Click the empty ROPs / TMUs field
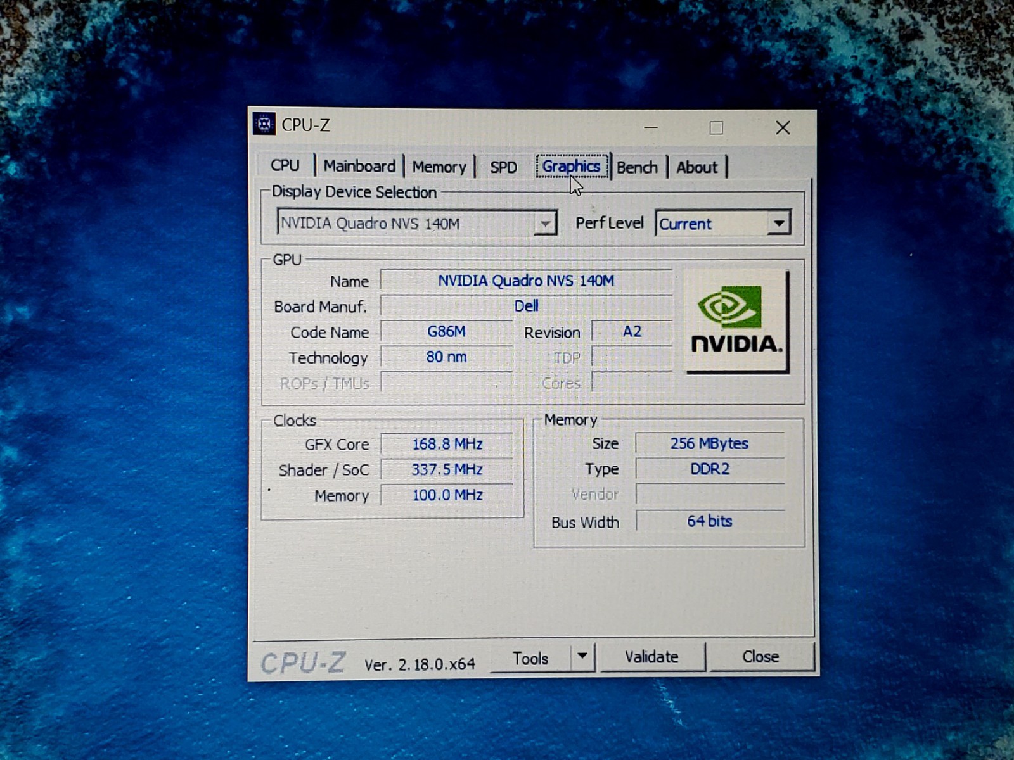Screen dimensions: 1014x760 click(446, 382)
